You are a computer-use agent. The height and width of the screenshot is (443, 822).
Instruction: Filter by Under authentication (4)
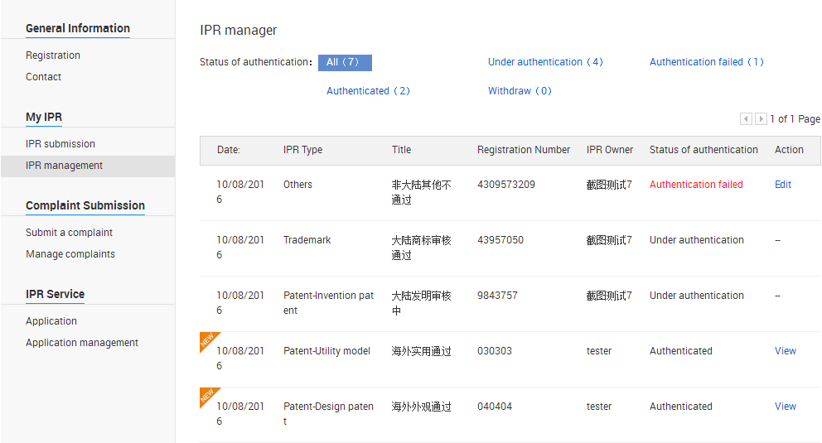(x=545, y=62)
